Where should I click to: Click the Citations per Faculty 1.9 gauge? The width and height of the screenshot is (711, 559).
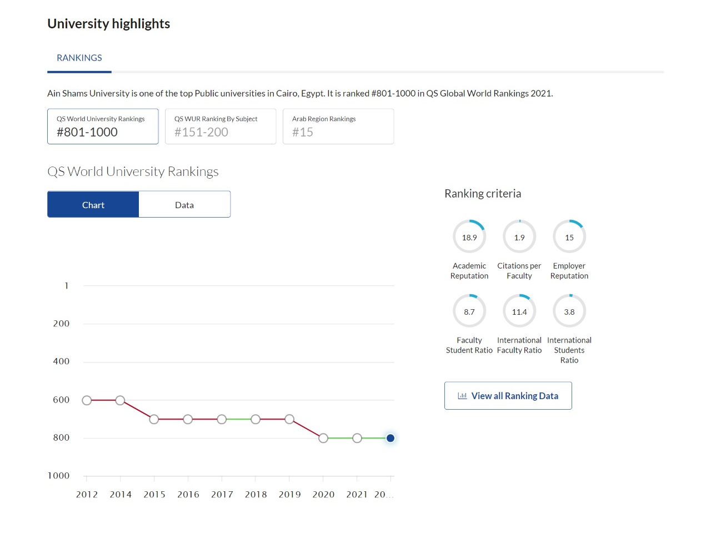519,237
